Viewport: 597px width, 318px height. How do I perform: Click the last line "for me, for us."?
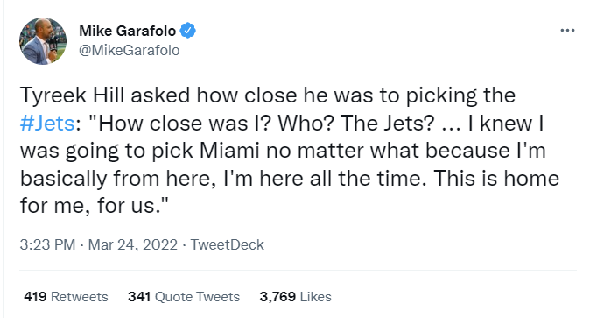(94, 206)
